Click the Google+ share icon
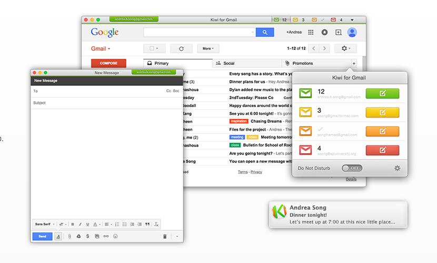 coord(339,32)
